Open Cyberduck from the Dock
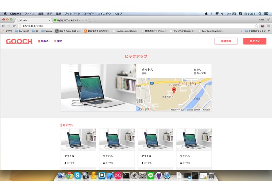272x193 pixels. coord(94,175)
